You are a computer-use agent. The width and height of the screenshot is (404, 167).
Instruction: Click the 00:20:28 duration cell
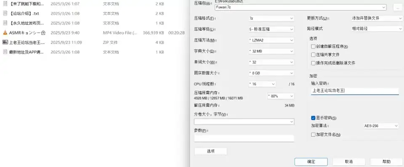click(x=176, y=33)
